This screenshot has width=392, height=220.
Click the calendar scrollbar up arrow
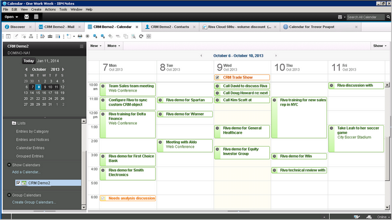tap(388, 85)
